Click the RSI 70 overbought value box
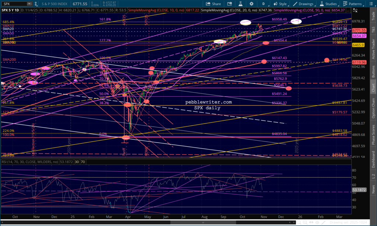Screen dimensions: 377x226 pyautogui.click(x=83, y=162)
